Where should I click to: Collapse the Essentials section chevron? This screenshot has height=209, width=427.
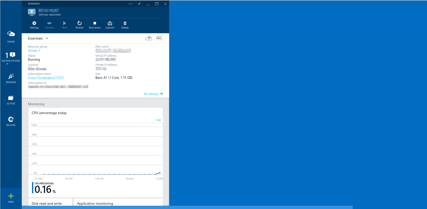(47, 39)
